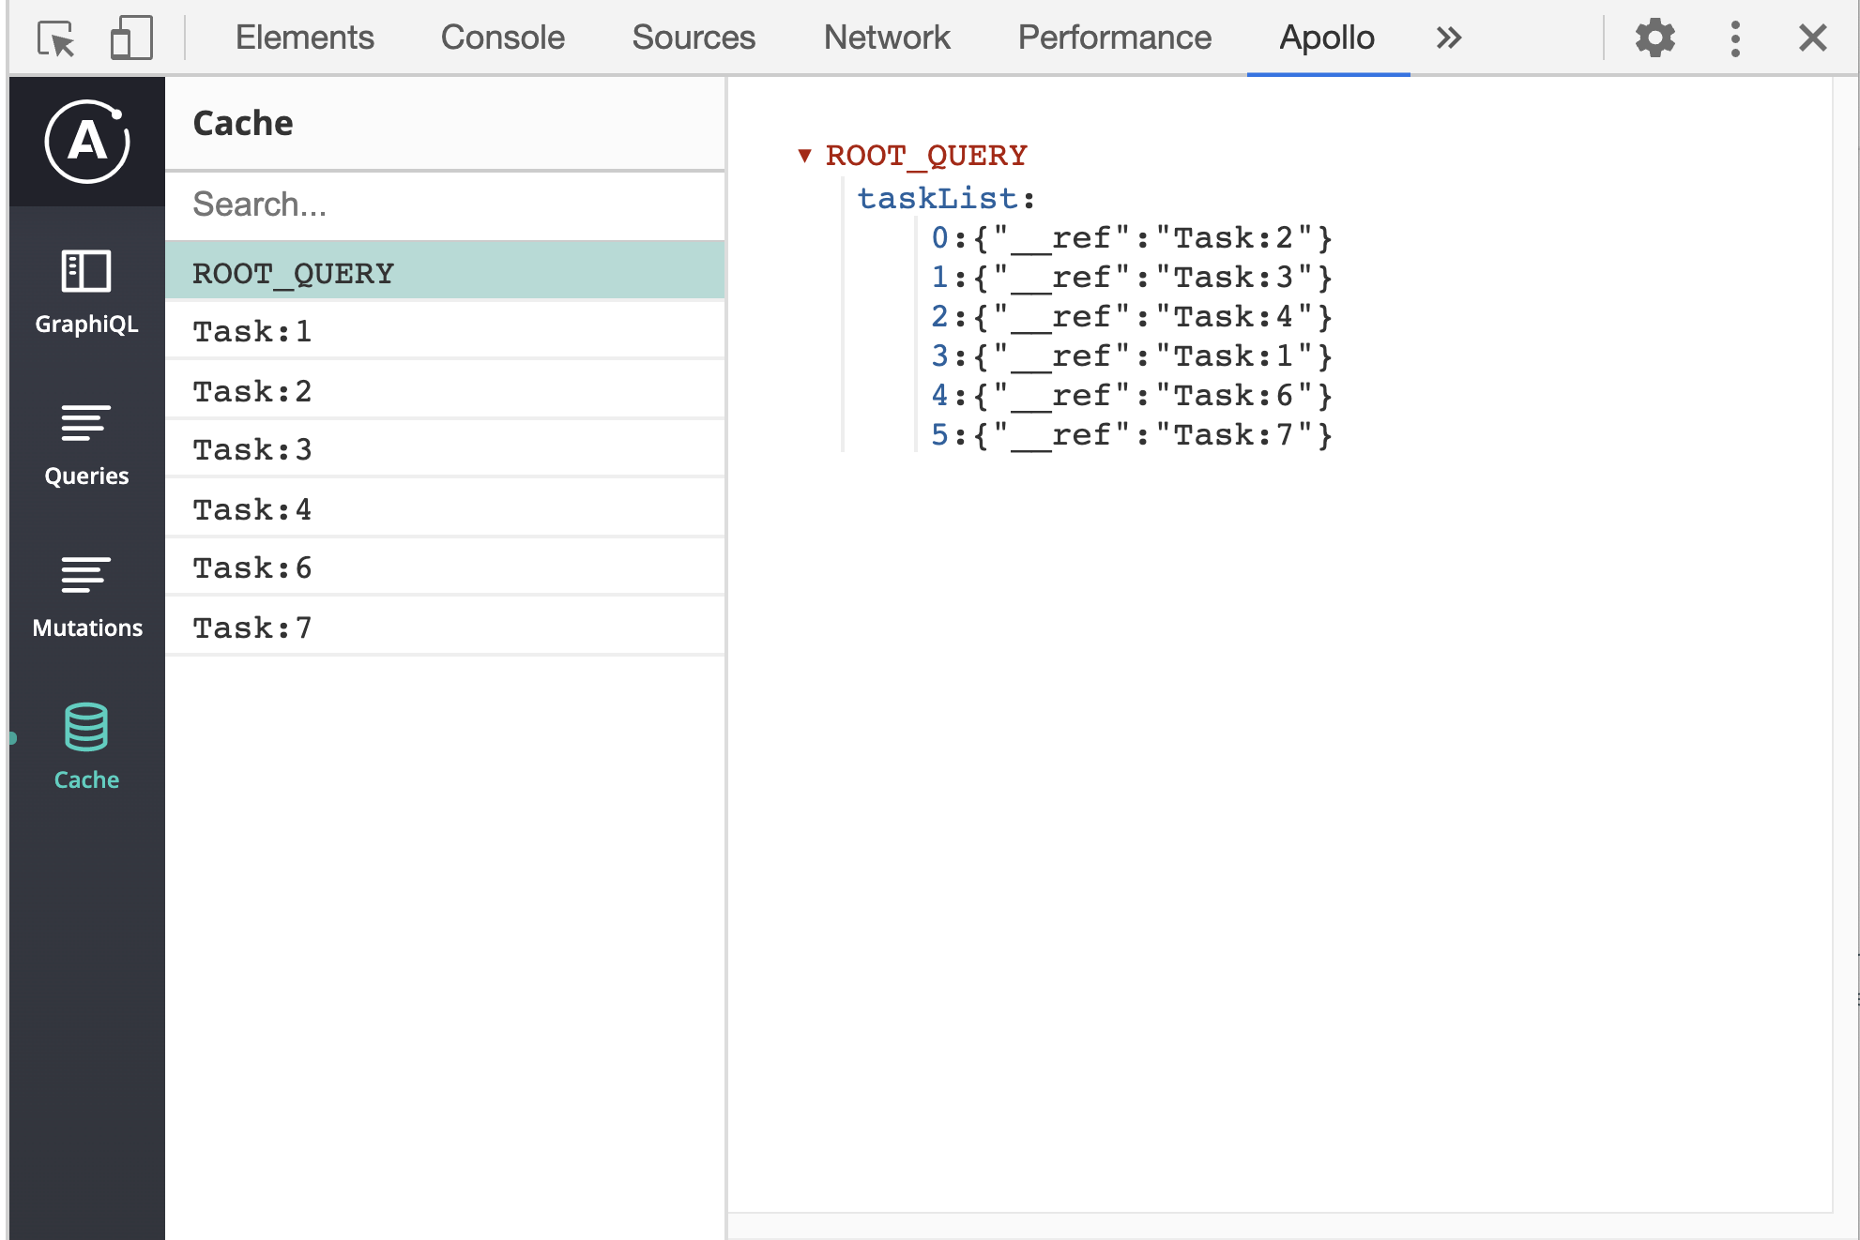This screenshot has height=1240, width=1860.
Task: Switch to the Network tab
Action: pyautogui.click(x=887, y=38)
